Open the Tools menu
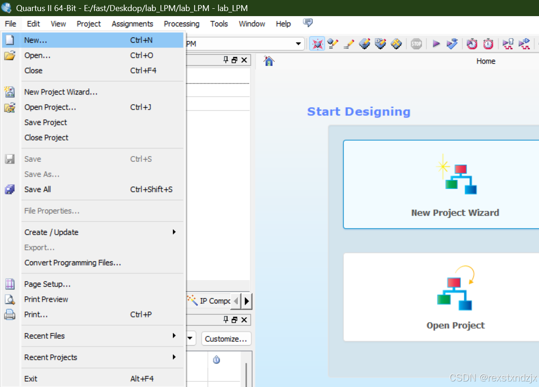Image resolution: width=539 pixels, height=387 pixels. tap(219, 23)
